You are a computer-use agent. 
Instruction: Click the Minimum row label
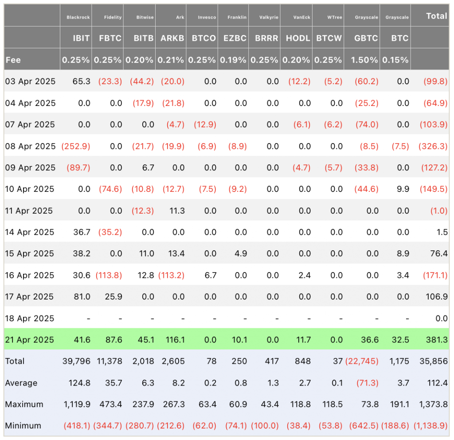tap(23, 425)
